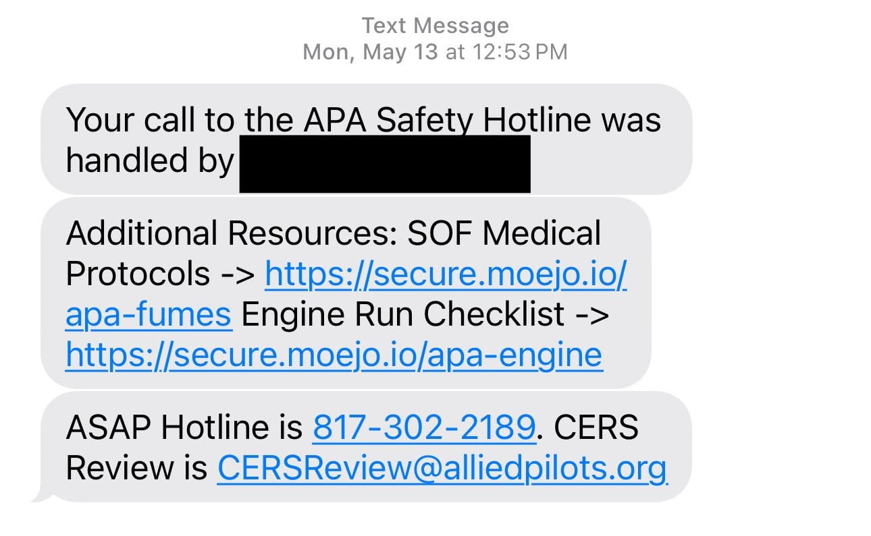Select the first message bubble about APA Safety Hotline

coord(366,139)
